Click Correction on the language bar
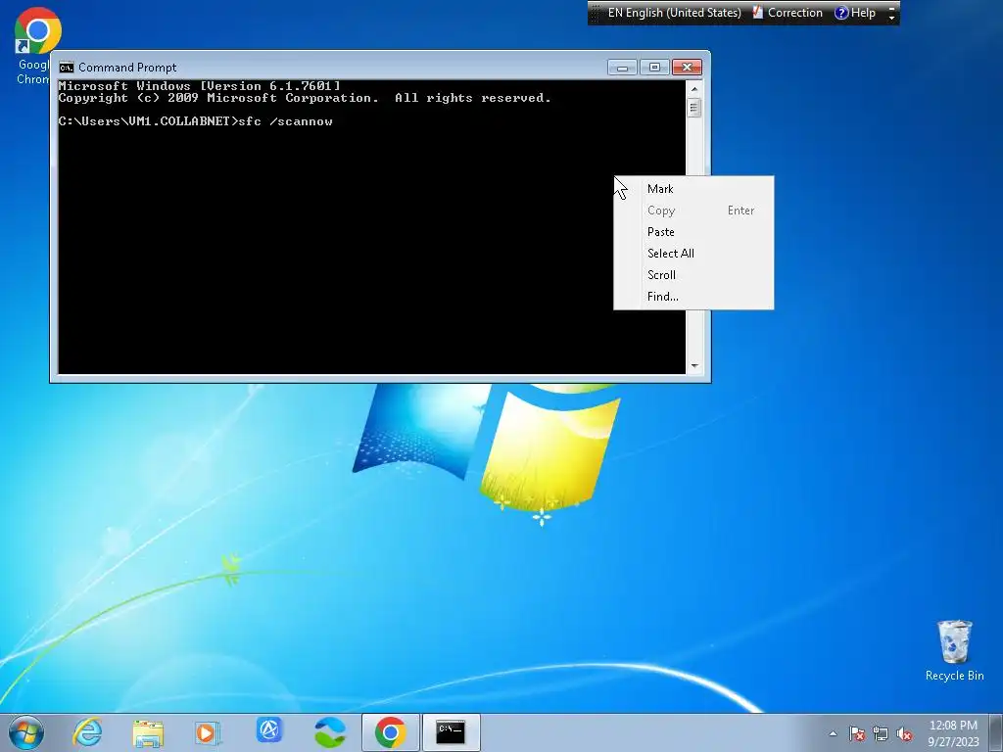The height and width of the screenshot is (752, 1003). pos(788,13)
